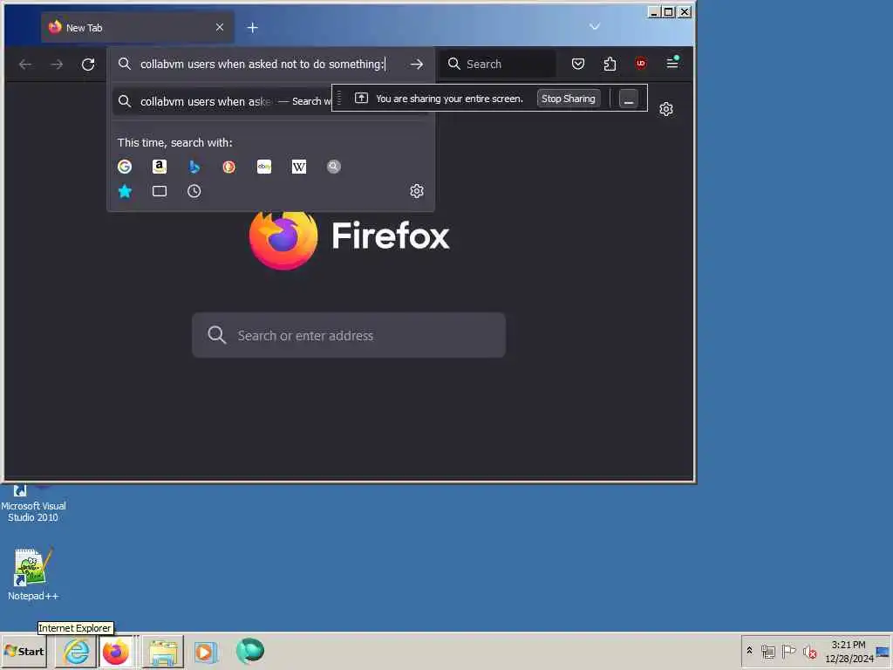Viewport: 893px width, 670px height.
Task: Open Firefox application hamburger menu
Action: [672, 63]
